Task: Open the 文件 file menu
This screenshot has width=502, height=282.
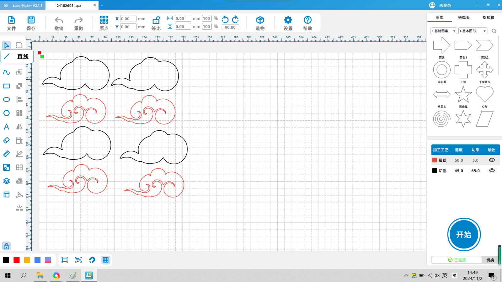Action: (x=11, y=23)
